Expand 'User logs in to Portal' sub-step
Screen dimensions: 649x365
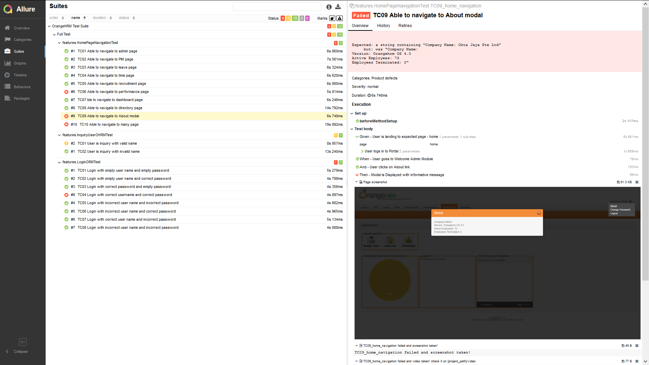tap(362, 151)
